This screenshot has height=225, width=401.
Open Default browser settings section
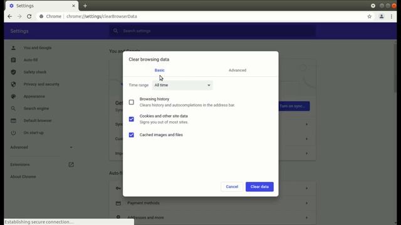click(38, 121)
